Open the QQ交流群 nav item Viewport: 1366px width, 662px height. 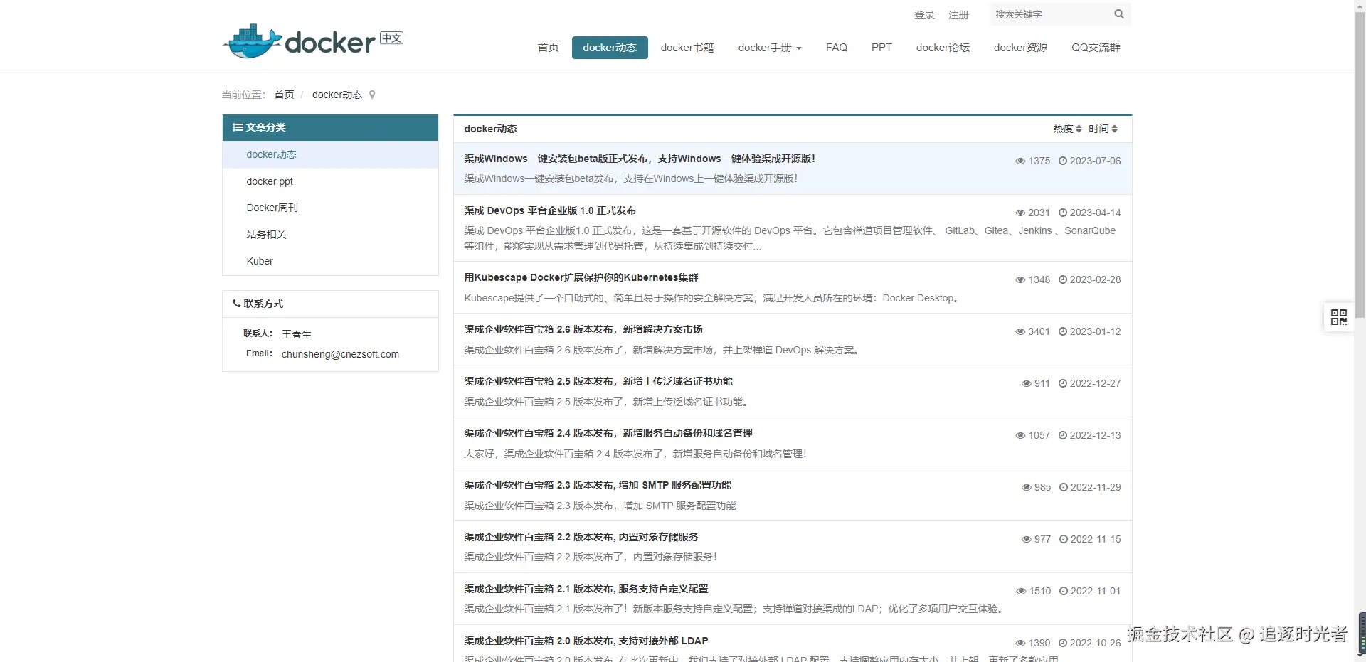pos(1096,48)
